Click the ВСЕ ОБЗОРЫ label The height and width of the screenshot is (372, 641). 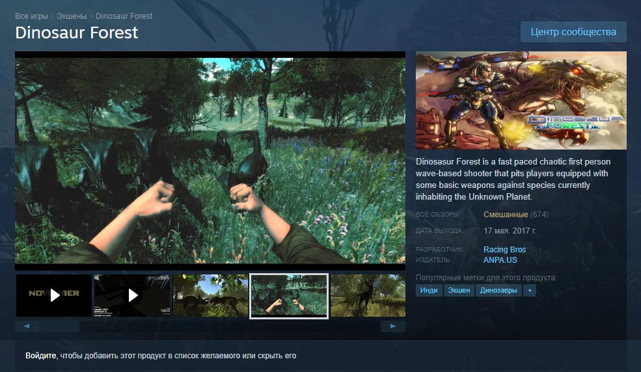(438, 215)
